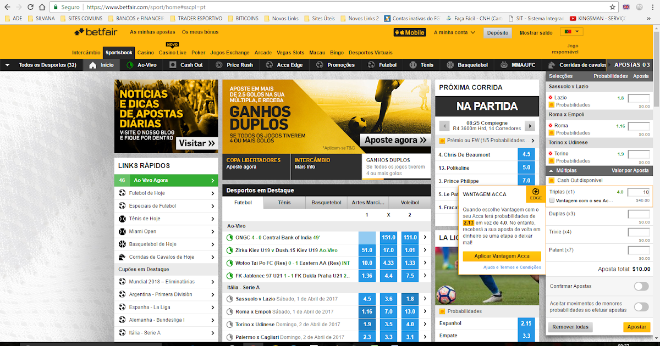This screenshot has height=346, width=660.
Task: Click the Depósito button
Action: coord(498,32)
